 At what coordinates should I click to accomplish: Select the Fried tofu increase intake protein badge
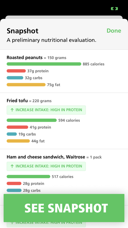pyautogui.click(x=46, y=110)
